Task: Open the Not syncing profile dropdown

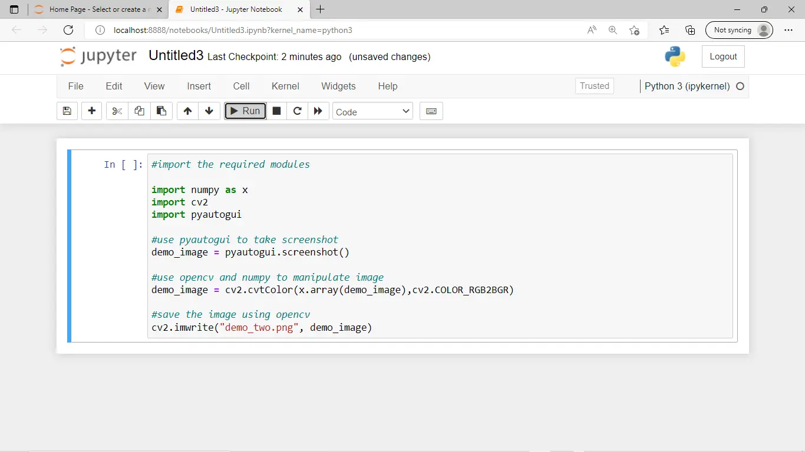Action: click(x=739, y=30)
